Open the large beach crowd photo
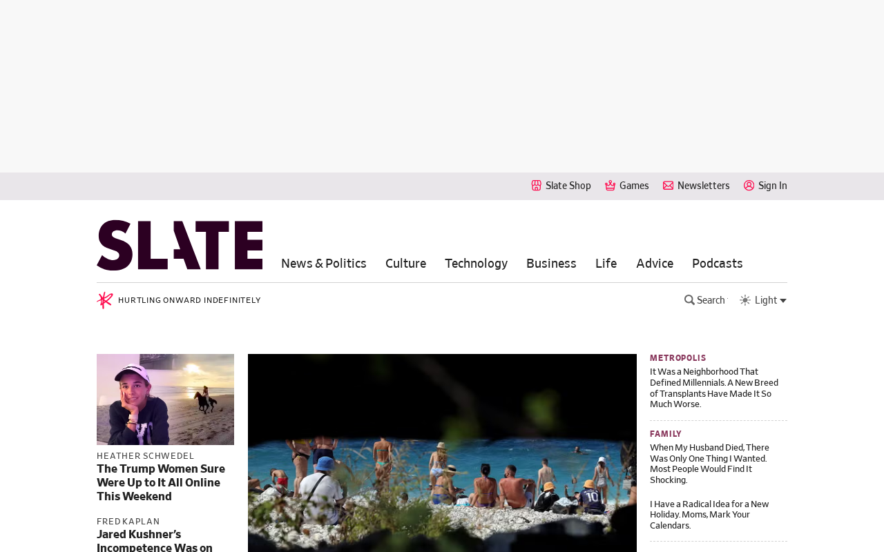Image resolution: width=884 pixels, height=552 pixels. click(x=442, y=453)
